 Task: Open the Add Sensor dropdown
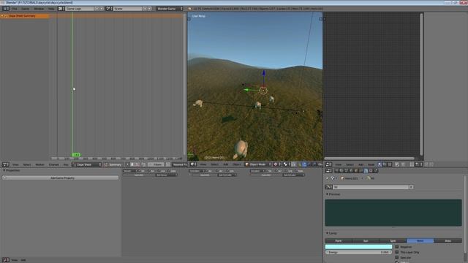[166, 175]
